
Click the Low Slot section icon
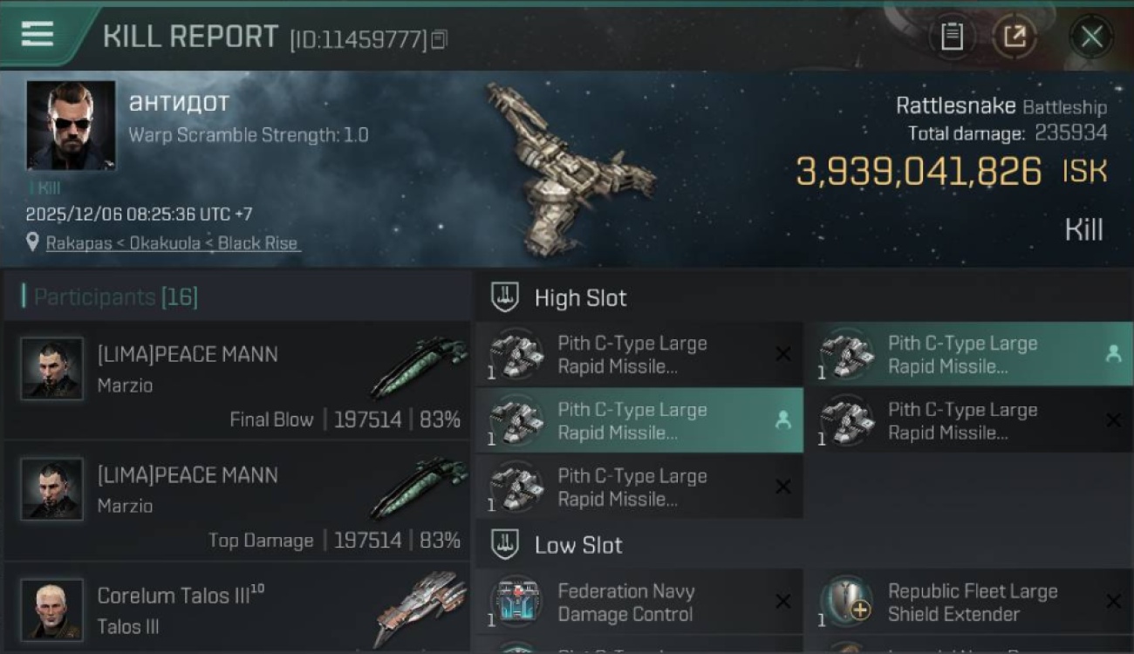click(505, 545)
